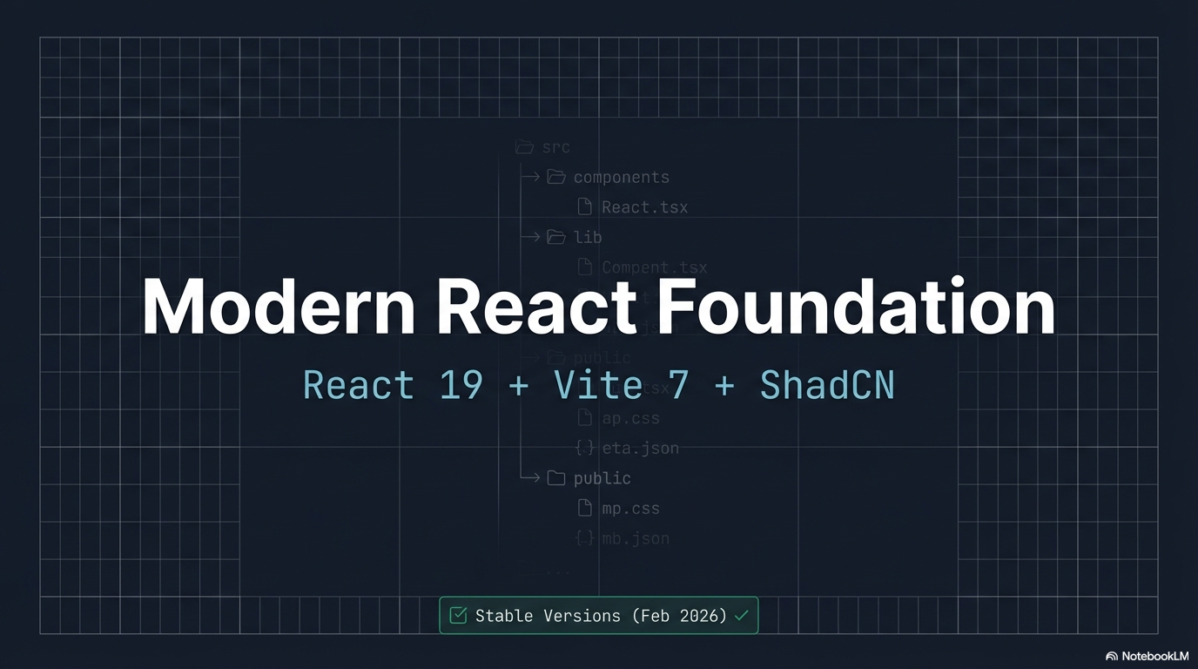Image resolution: width=1198 pixels, height=669 pixels.
Task: Expand the components folder arrow
Action: click(530, 176)
